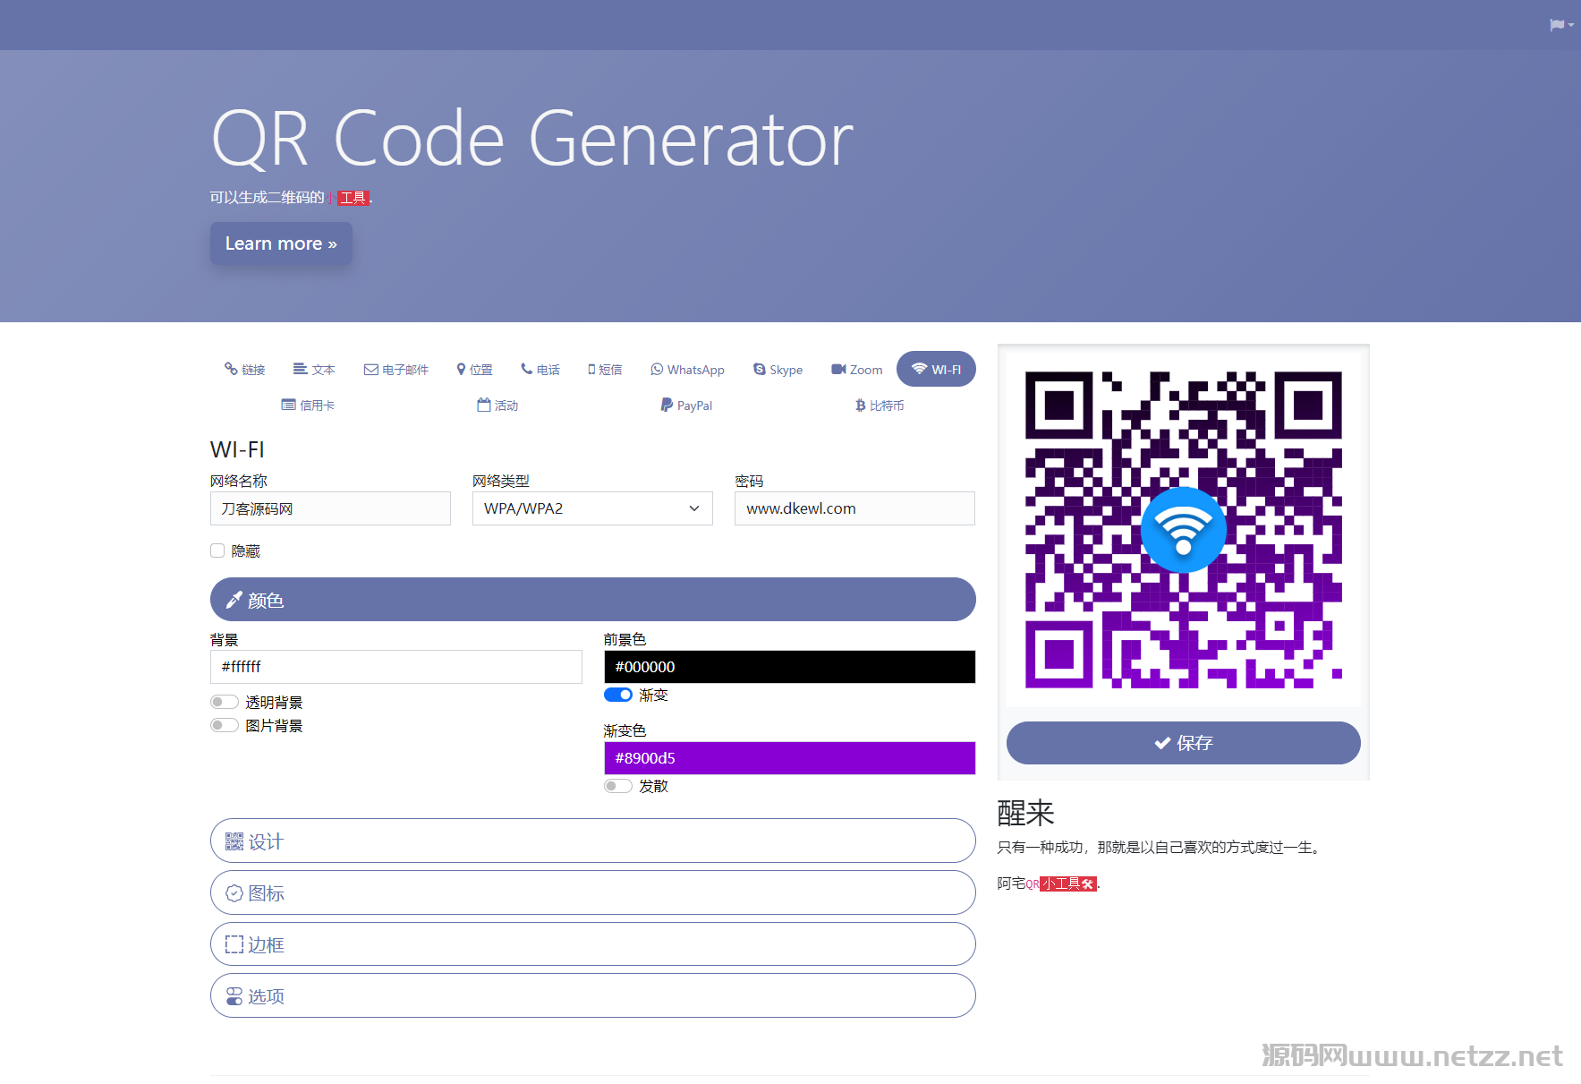1581x1084 pixels.
Task: Click the badge check icon beside 图标
Action: 234,893
